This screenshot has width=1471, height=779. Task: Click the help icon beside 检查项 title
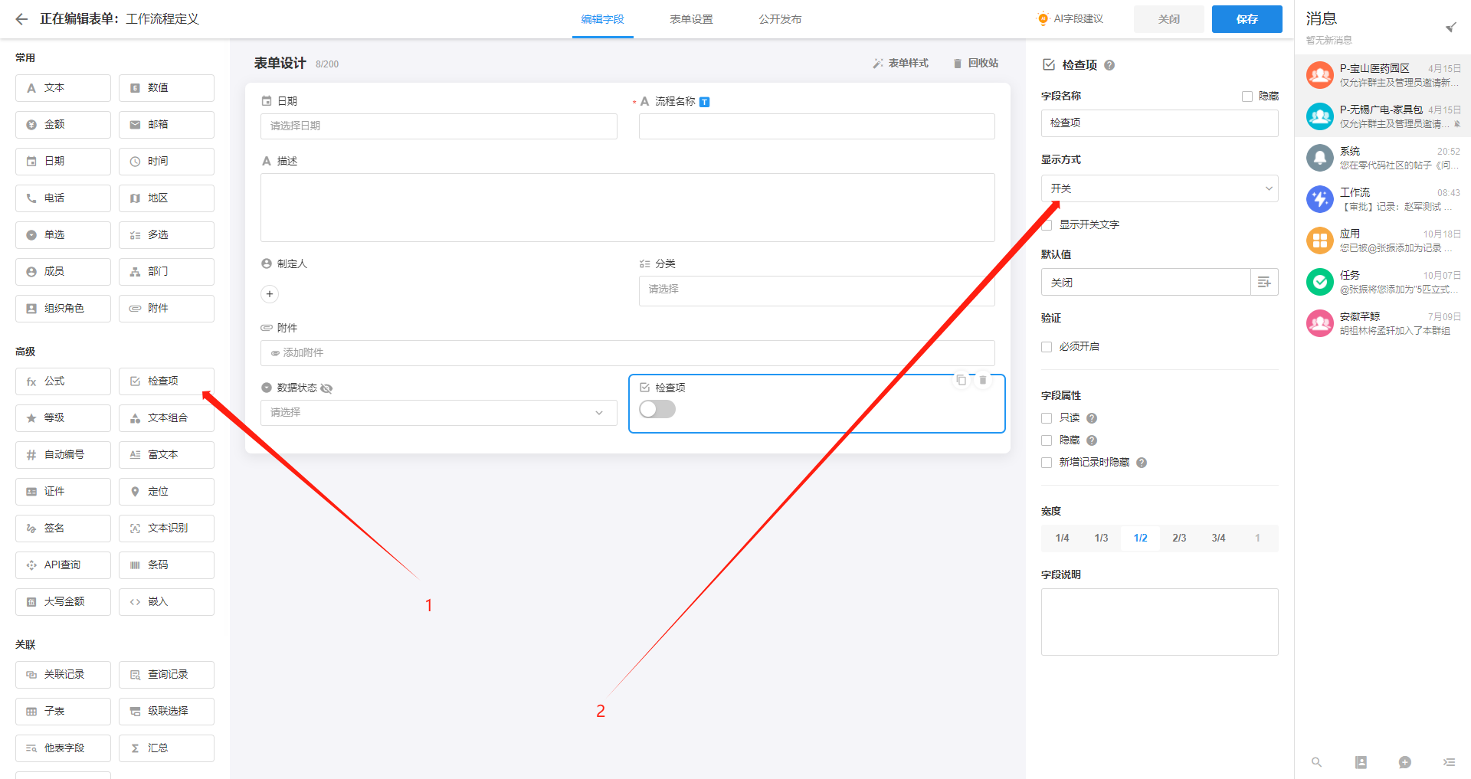pos(1109,65)
